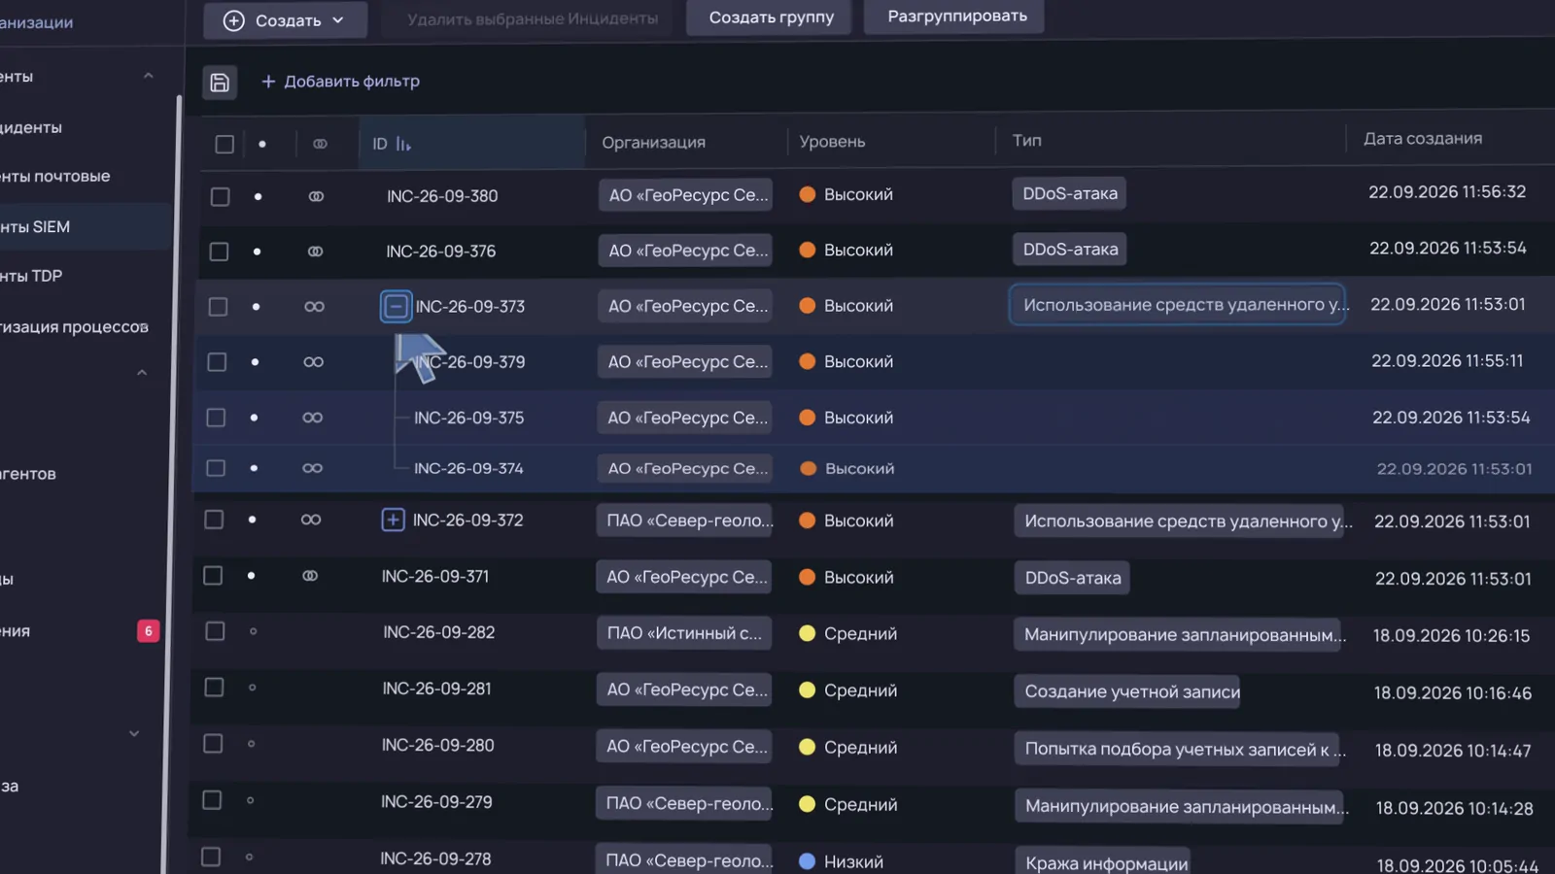Click the Разгруппировать button

(956, 17)
